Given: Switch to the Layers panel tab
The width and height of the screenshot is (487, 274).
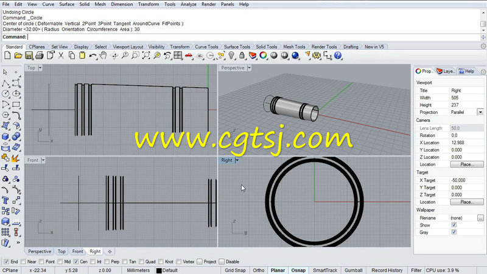Looking at the screenshot, I should tap(446, 71).
